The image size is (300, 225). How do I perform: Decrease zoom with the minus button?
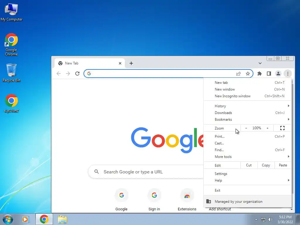click(x=246, y=128)
